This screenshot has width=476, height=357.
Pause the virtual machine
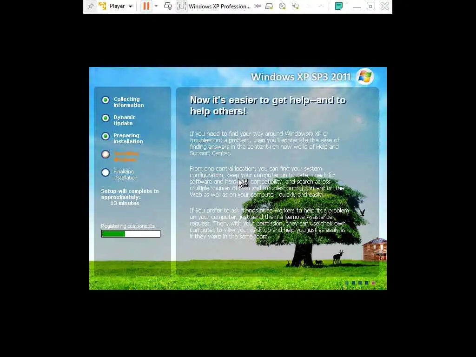tap(146, 6)
